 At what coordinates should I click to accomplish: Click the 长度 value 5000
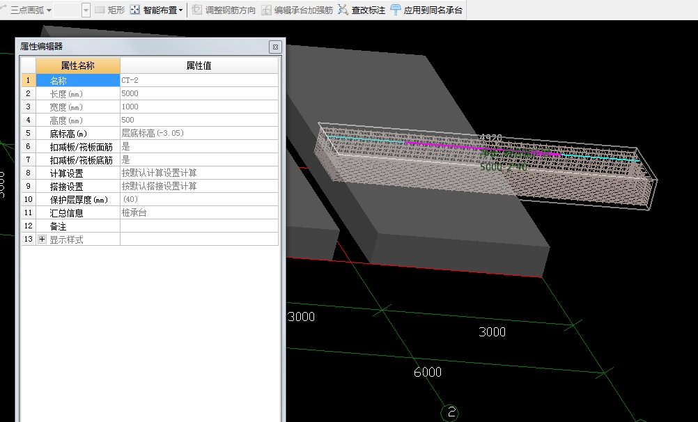coord(199,93)
